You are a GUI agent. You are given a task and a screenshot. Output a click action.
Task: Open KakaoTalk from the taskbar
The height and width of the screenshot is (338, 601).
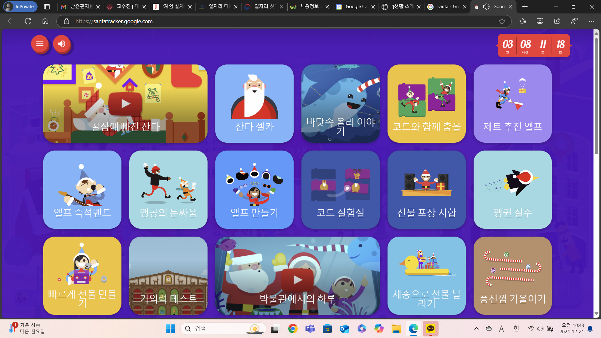pos(431,329)
